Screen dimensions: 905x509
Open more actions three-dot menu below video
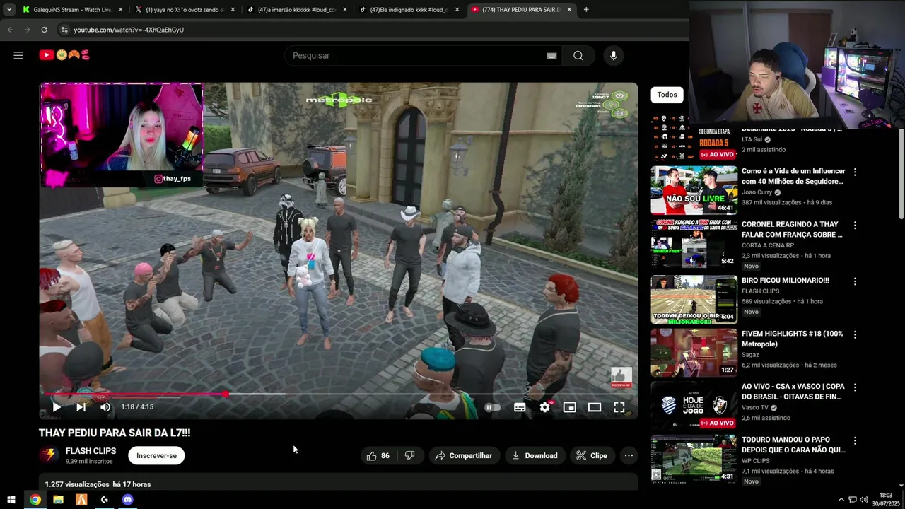click(629, 456)
